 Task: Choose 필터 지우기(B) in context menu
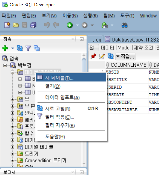[x=71, y=125]
